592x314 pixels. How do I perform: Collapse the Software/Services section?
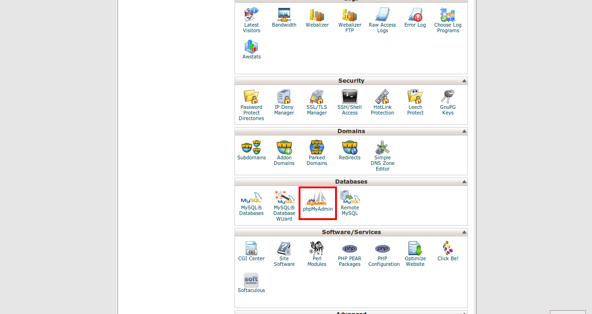click(x=464, y=232)
